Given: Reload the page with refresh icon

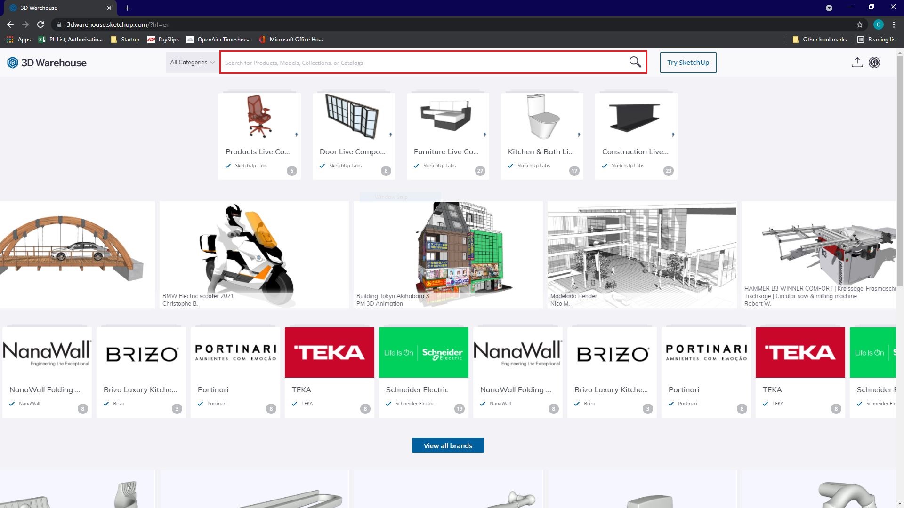Looking at the screenshot, I should [x=40, y=24].
